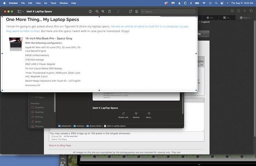Image resolution: width=256 pixels, height=166 pixels.
Task: Click the Inspector info icon in toolbar
Action: (90, 12)
